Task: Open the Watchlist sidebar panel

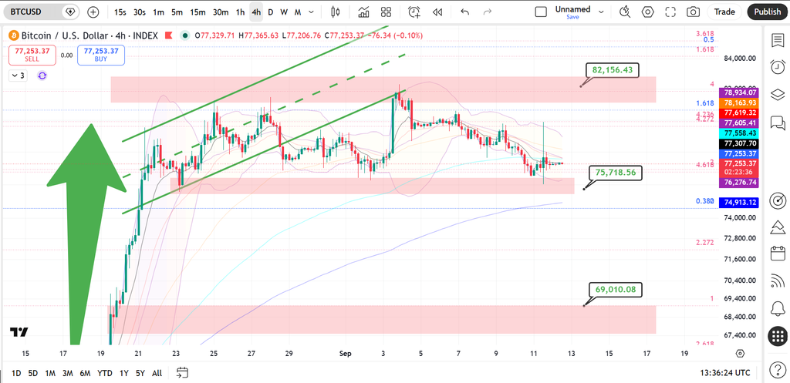Action: point(778,41)
